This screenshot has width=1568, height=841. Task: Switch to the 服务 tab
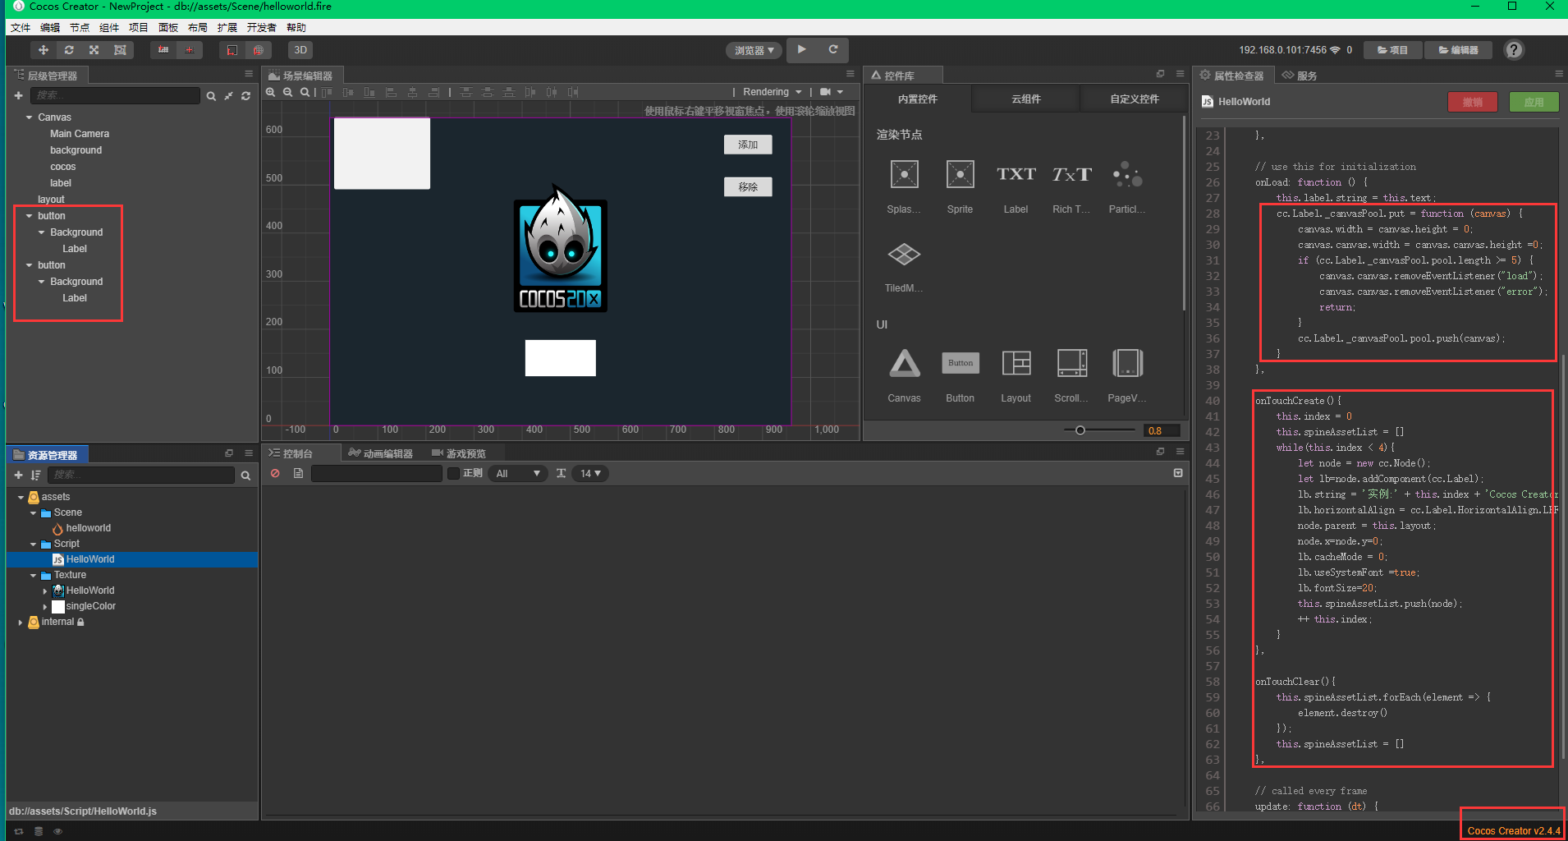pyautogui.click(x=1300, y=76)
